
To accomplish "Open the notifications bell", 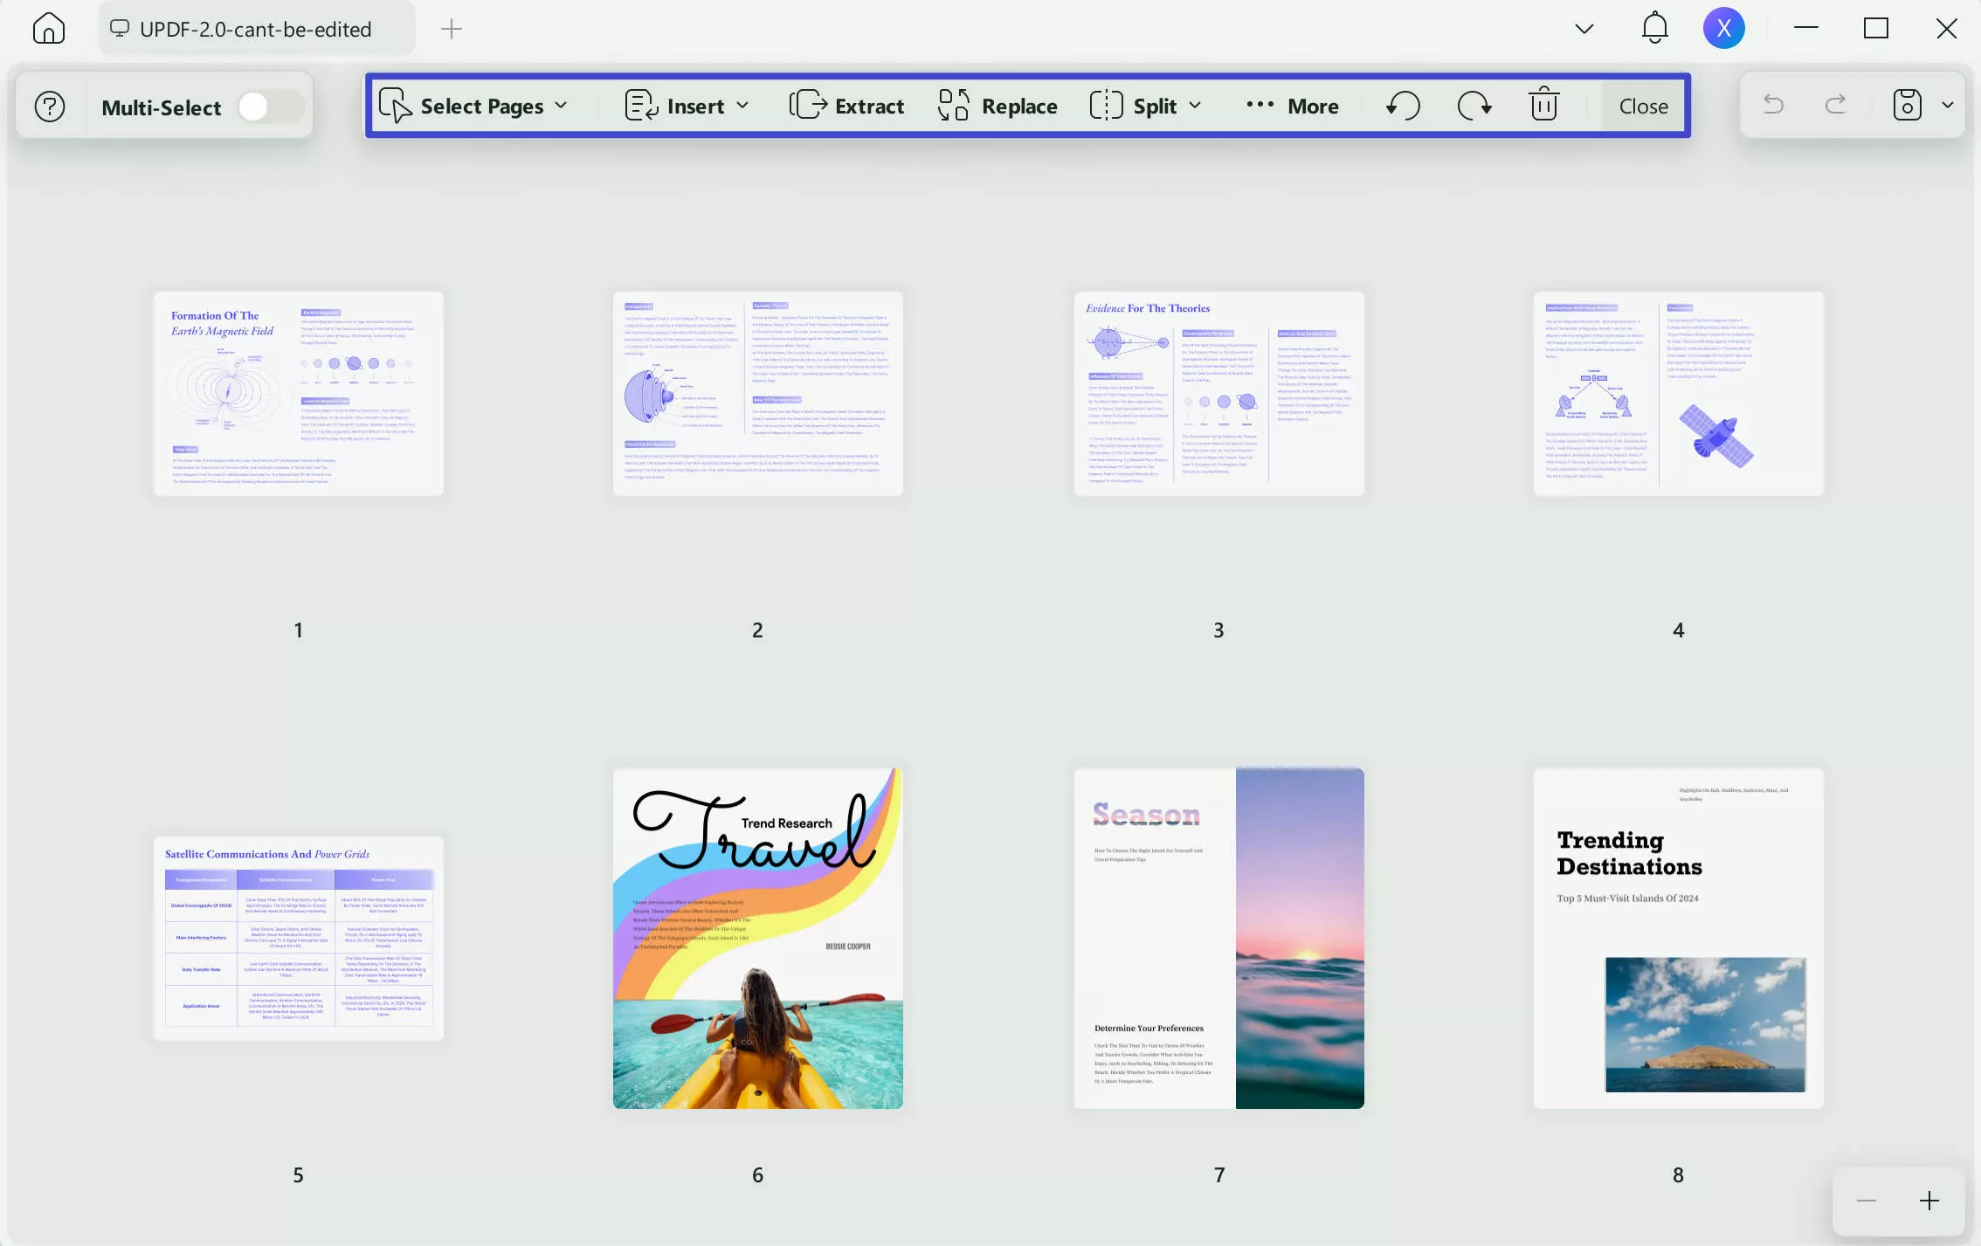I will 1653,28.
